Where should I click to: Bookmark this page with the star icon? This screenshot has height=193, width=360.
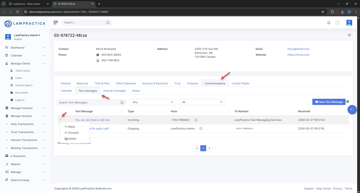point(323,12)
